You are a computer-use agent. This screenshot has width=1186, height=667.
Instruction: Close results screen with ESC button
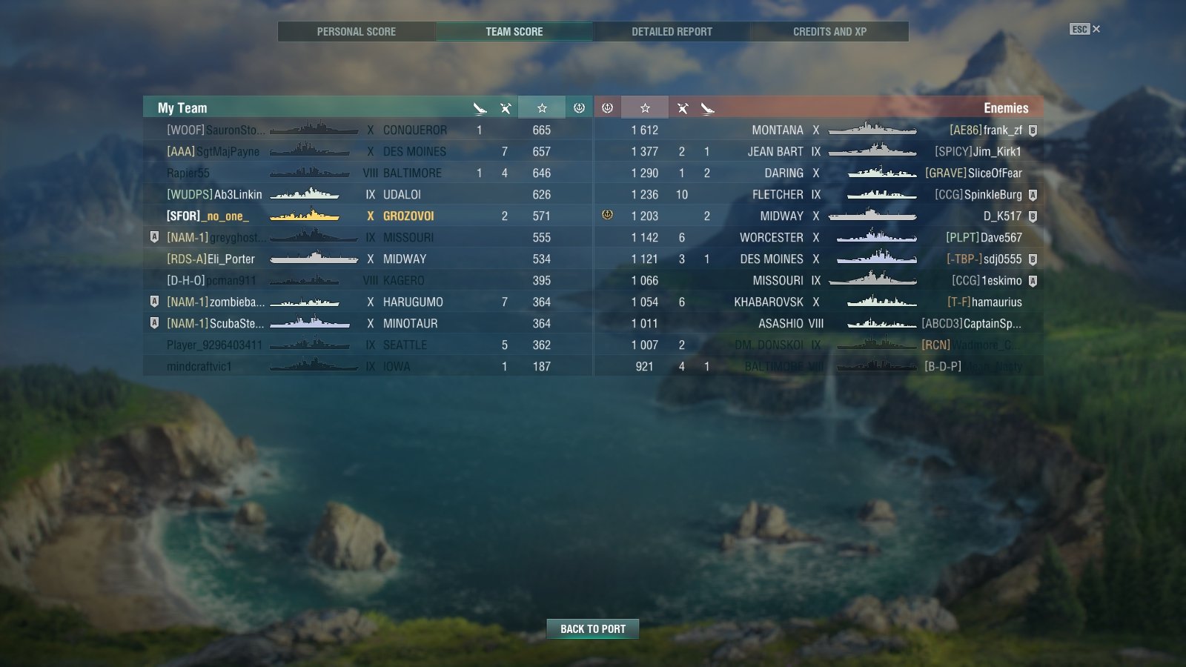(x=1084, y=29)
